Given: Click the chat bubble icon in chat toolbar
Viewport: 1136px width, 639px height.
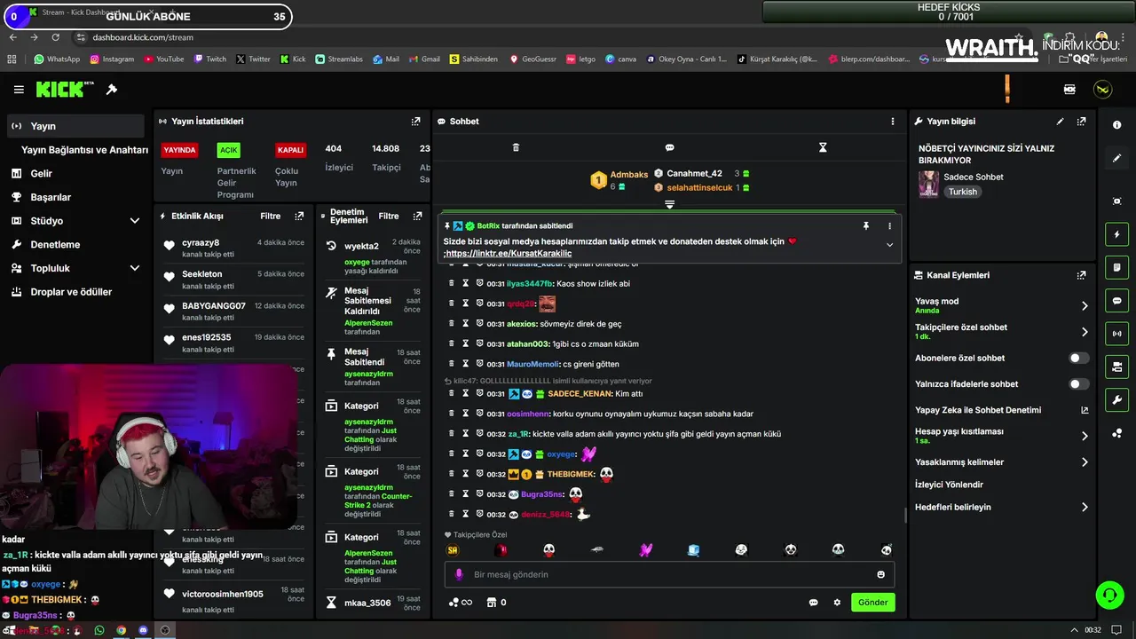Looking at the screenshot, I should point(669,147).
